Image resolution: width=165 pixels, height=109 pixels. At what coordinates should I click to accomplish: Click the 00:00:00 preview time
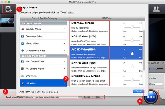pyautogui.click(x=155, y=63)
